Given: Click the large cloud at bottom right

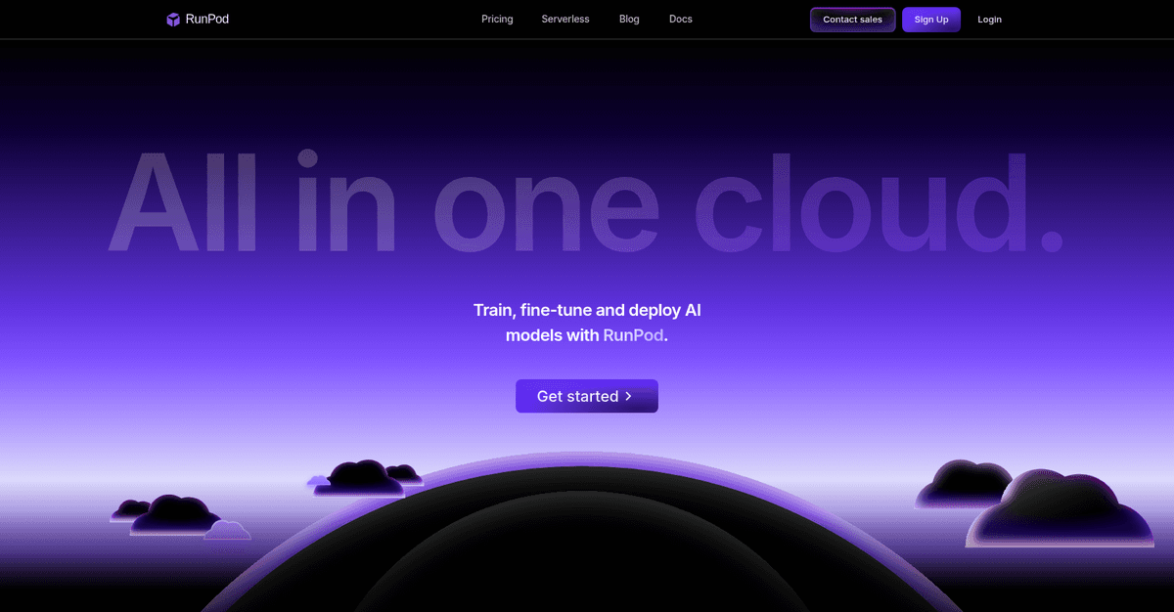Looking at the screenshot, I should pyautogui.click(x=1061, y=513).
